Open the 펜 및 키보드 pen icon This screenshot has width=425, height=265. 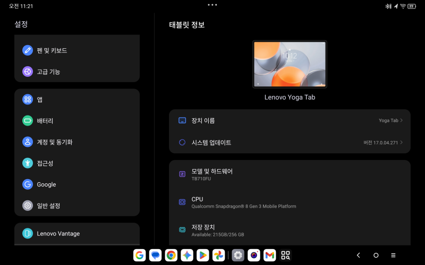click(28, 50)
